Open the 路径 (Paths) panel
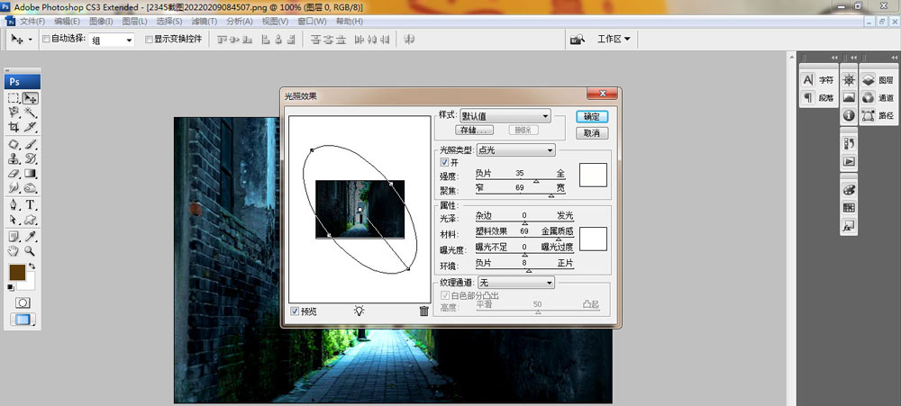 pyautogui.click(x=878, y=115)
